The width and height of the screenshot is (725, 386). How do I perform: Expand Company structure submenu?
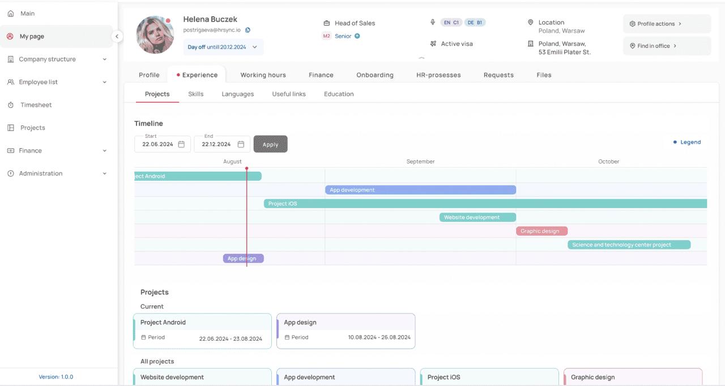point(105,59)
